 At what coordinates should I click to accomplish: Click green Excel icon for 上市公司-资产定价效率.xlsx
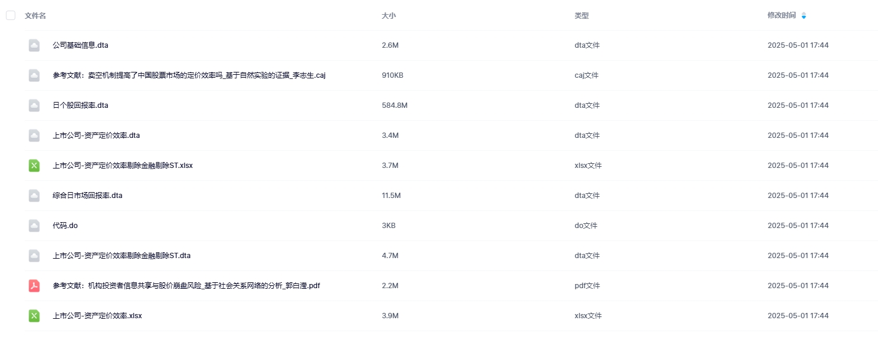pyautogui.click(x=34, y=316)
